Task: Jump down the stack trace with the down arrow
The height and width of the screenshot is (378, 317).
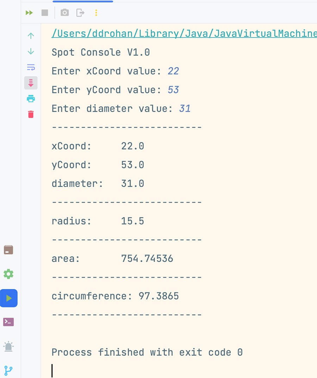Action: [x=31, y=51]
